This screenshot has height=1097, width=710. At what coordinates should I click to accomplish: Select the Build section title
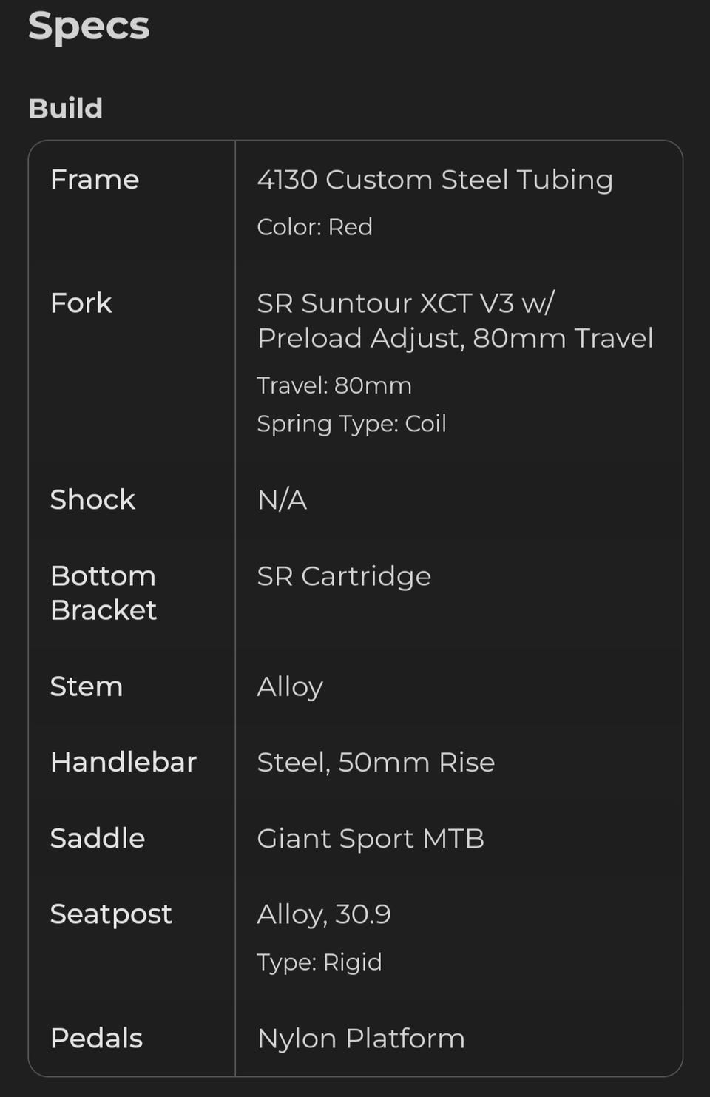(65, 108)
